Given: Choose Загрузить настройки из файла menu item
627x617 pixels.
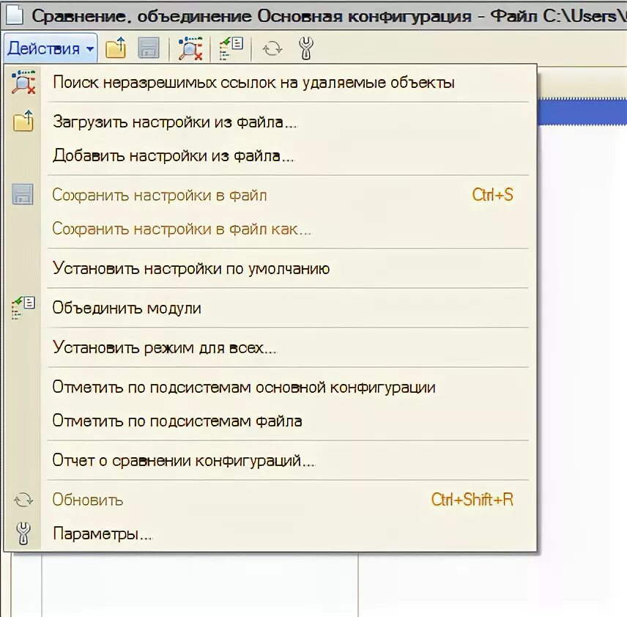Looking at the screenshot, I should (270, 122).
